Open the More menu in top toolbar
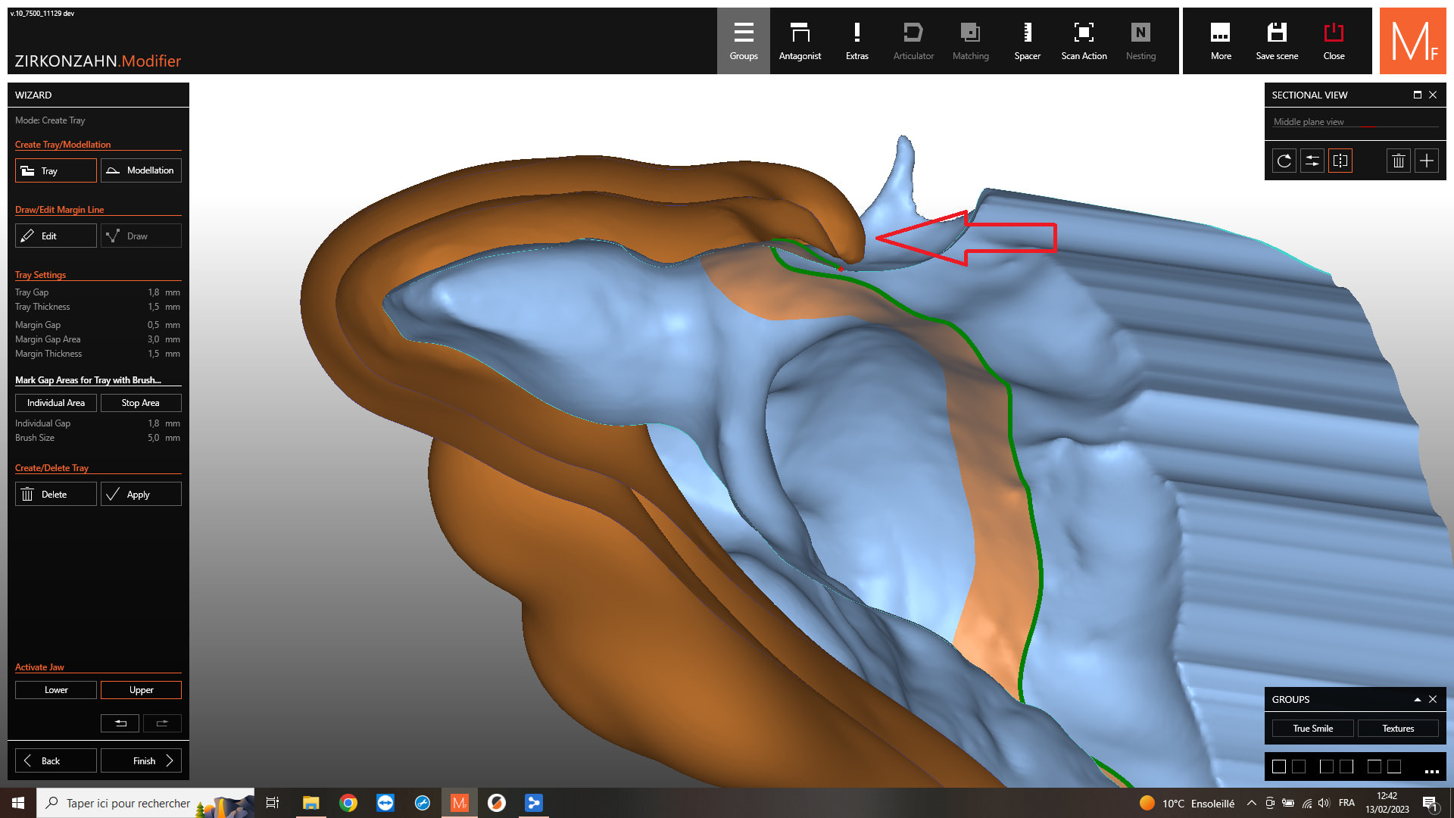 [1221, 41]
